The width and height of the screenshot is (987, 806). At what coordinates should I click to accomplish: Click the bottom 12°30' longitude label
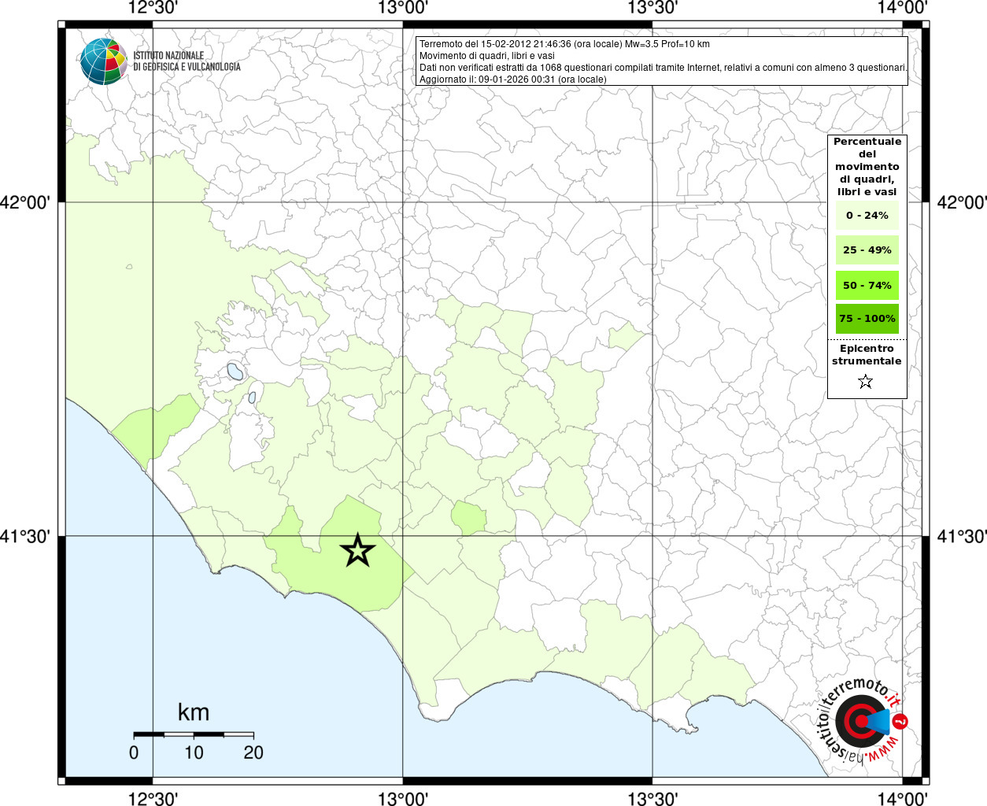152,798
